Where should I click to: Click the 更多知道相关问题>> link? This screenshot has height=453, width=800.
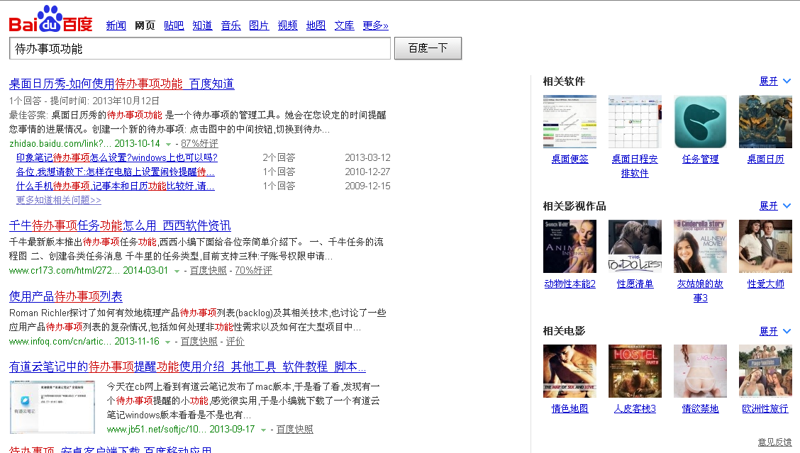click(58, 201)
